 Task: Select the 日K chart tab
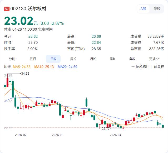[x=53, y=59]
